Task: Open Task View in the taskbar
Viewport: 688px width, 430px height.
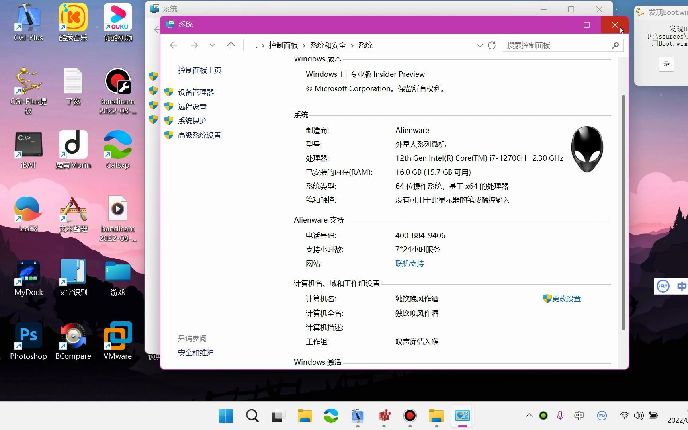Action: point(278,416)
